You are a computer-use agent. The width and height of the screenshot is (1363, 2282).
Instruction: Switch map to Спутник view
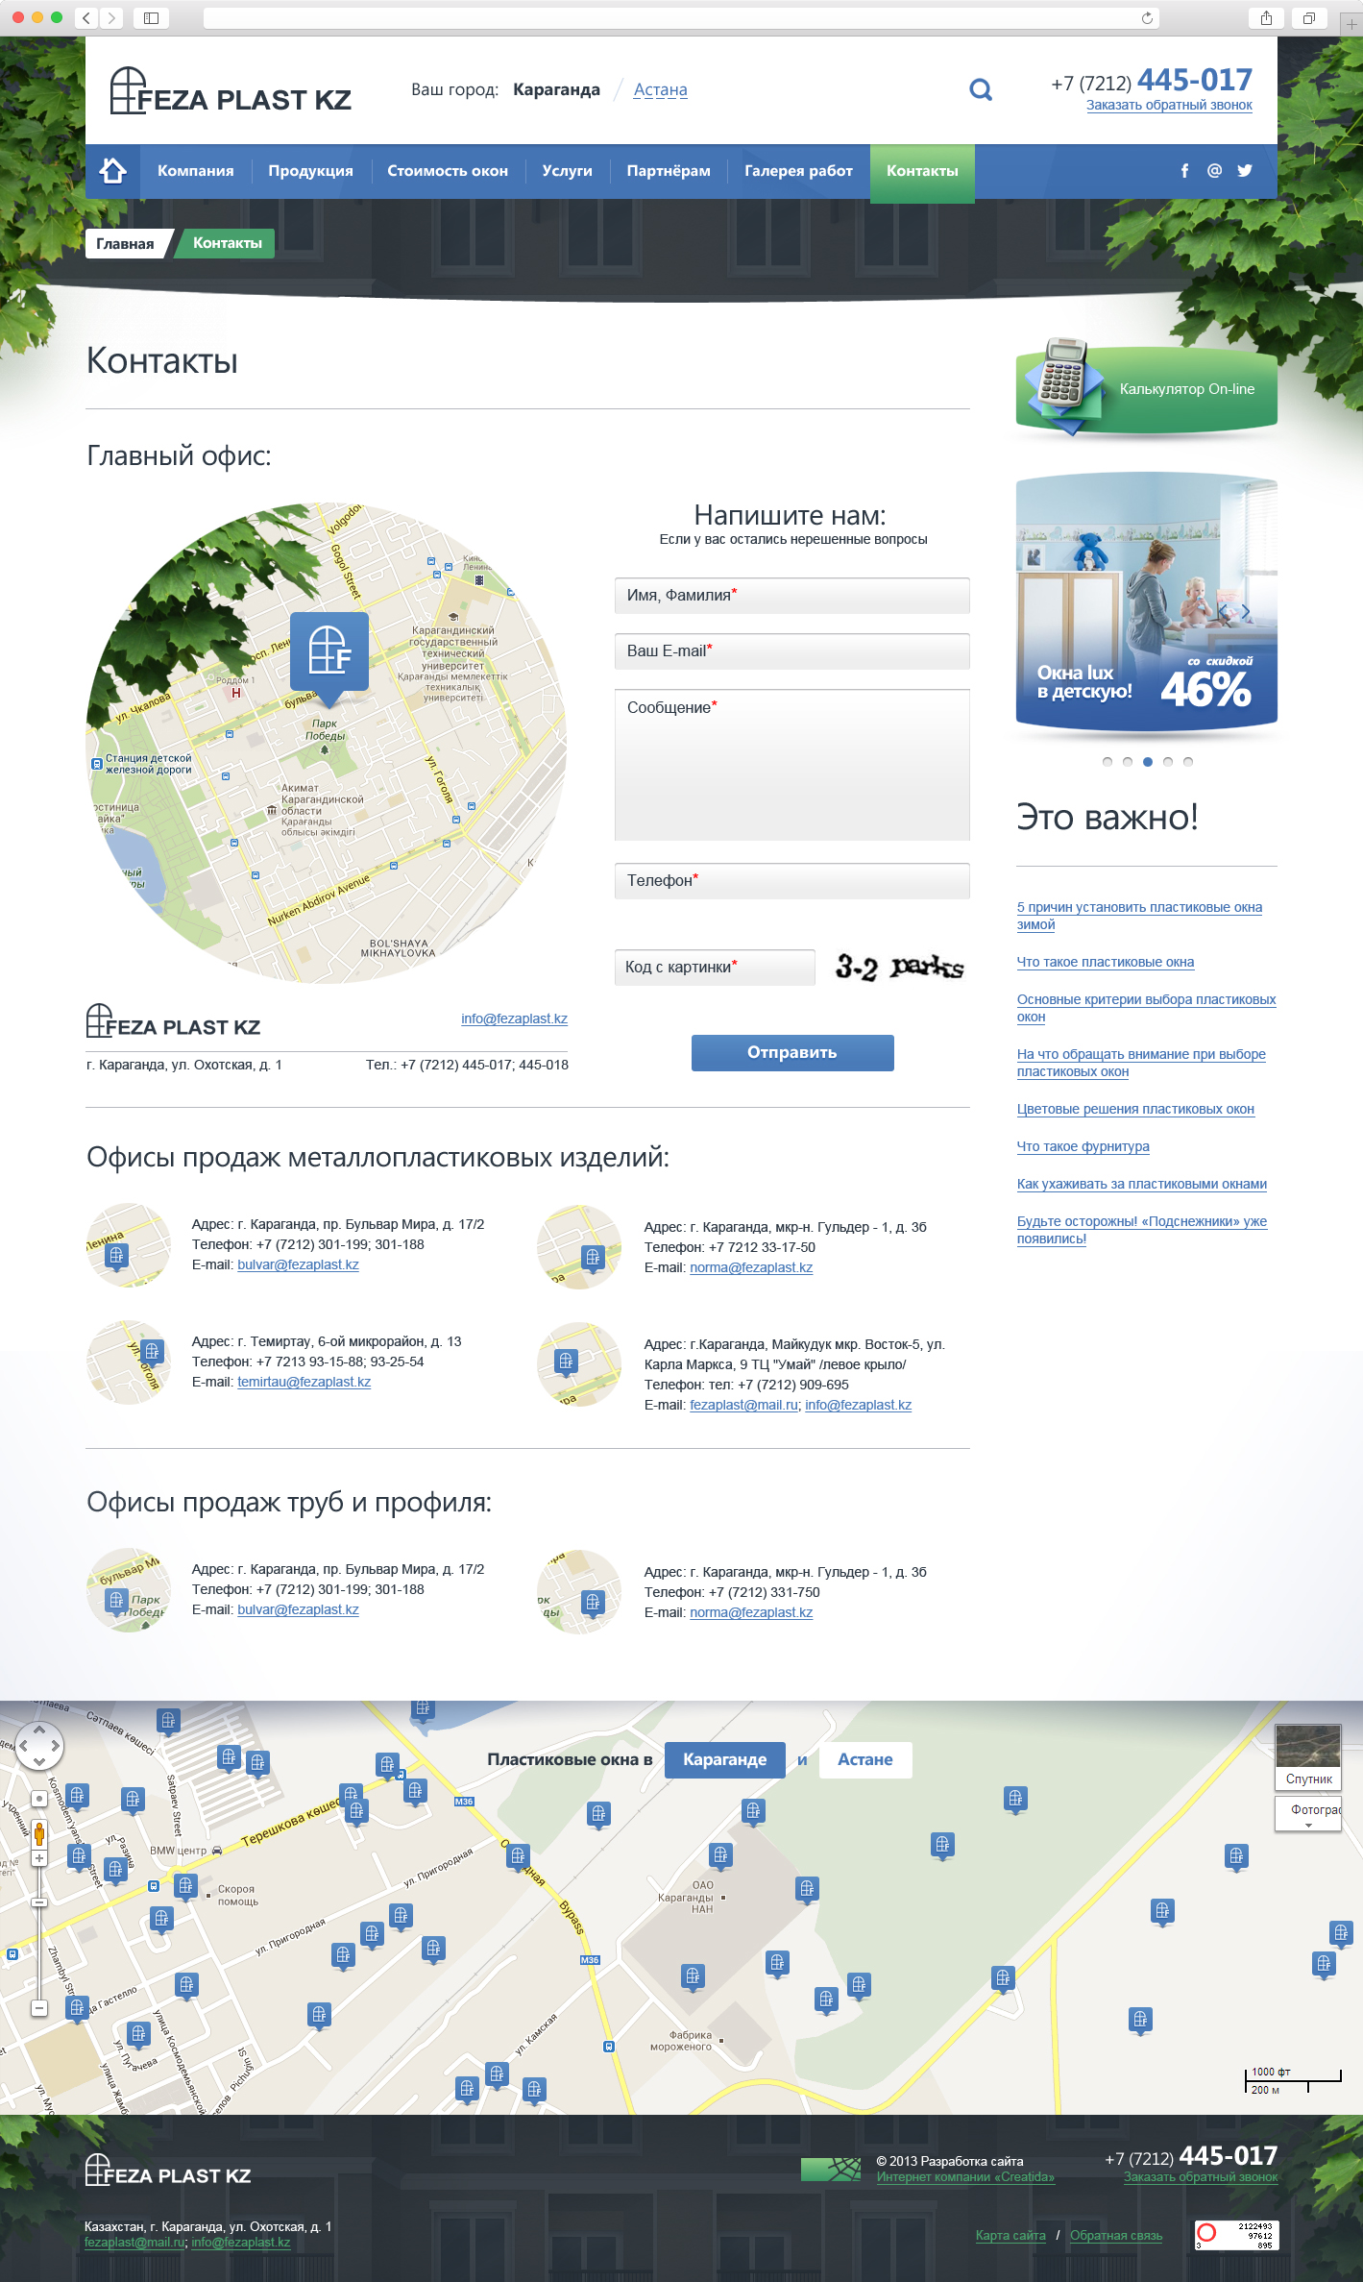1308,1757
